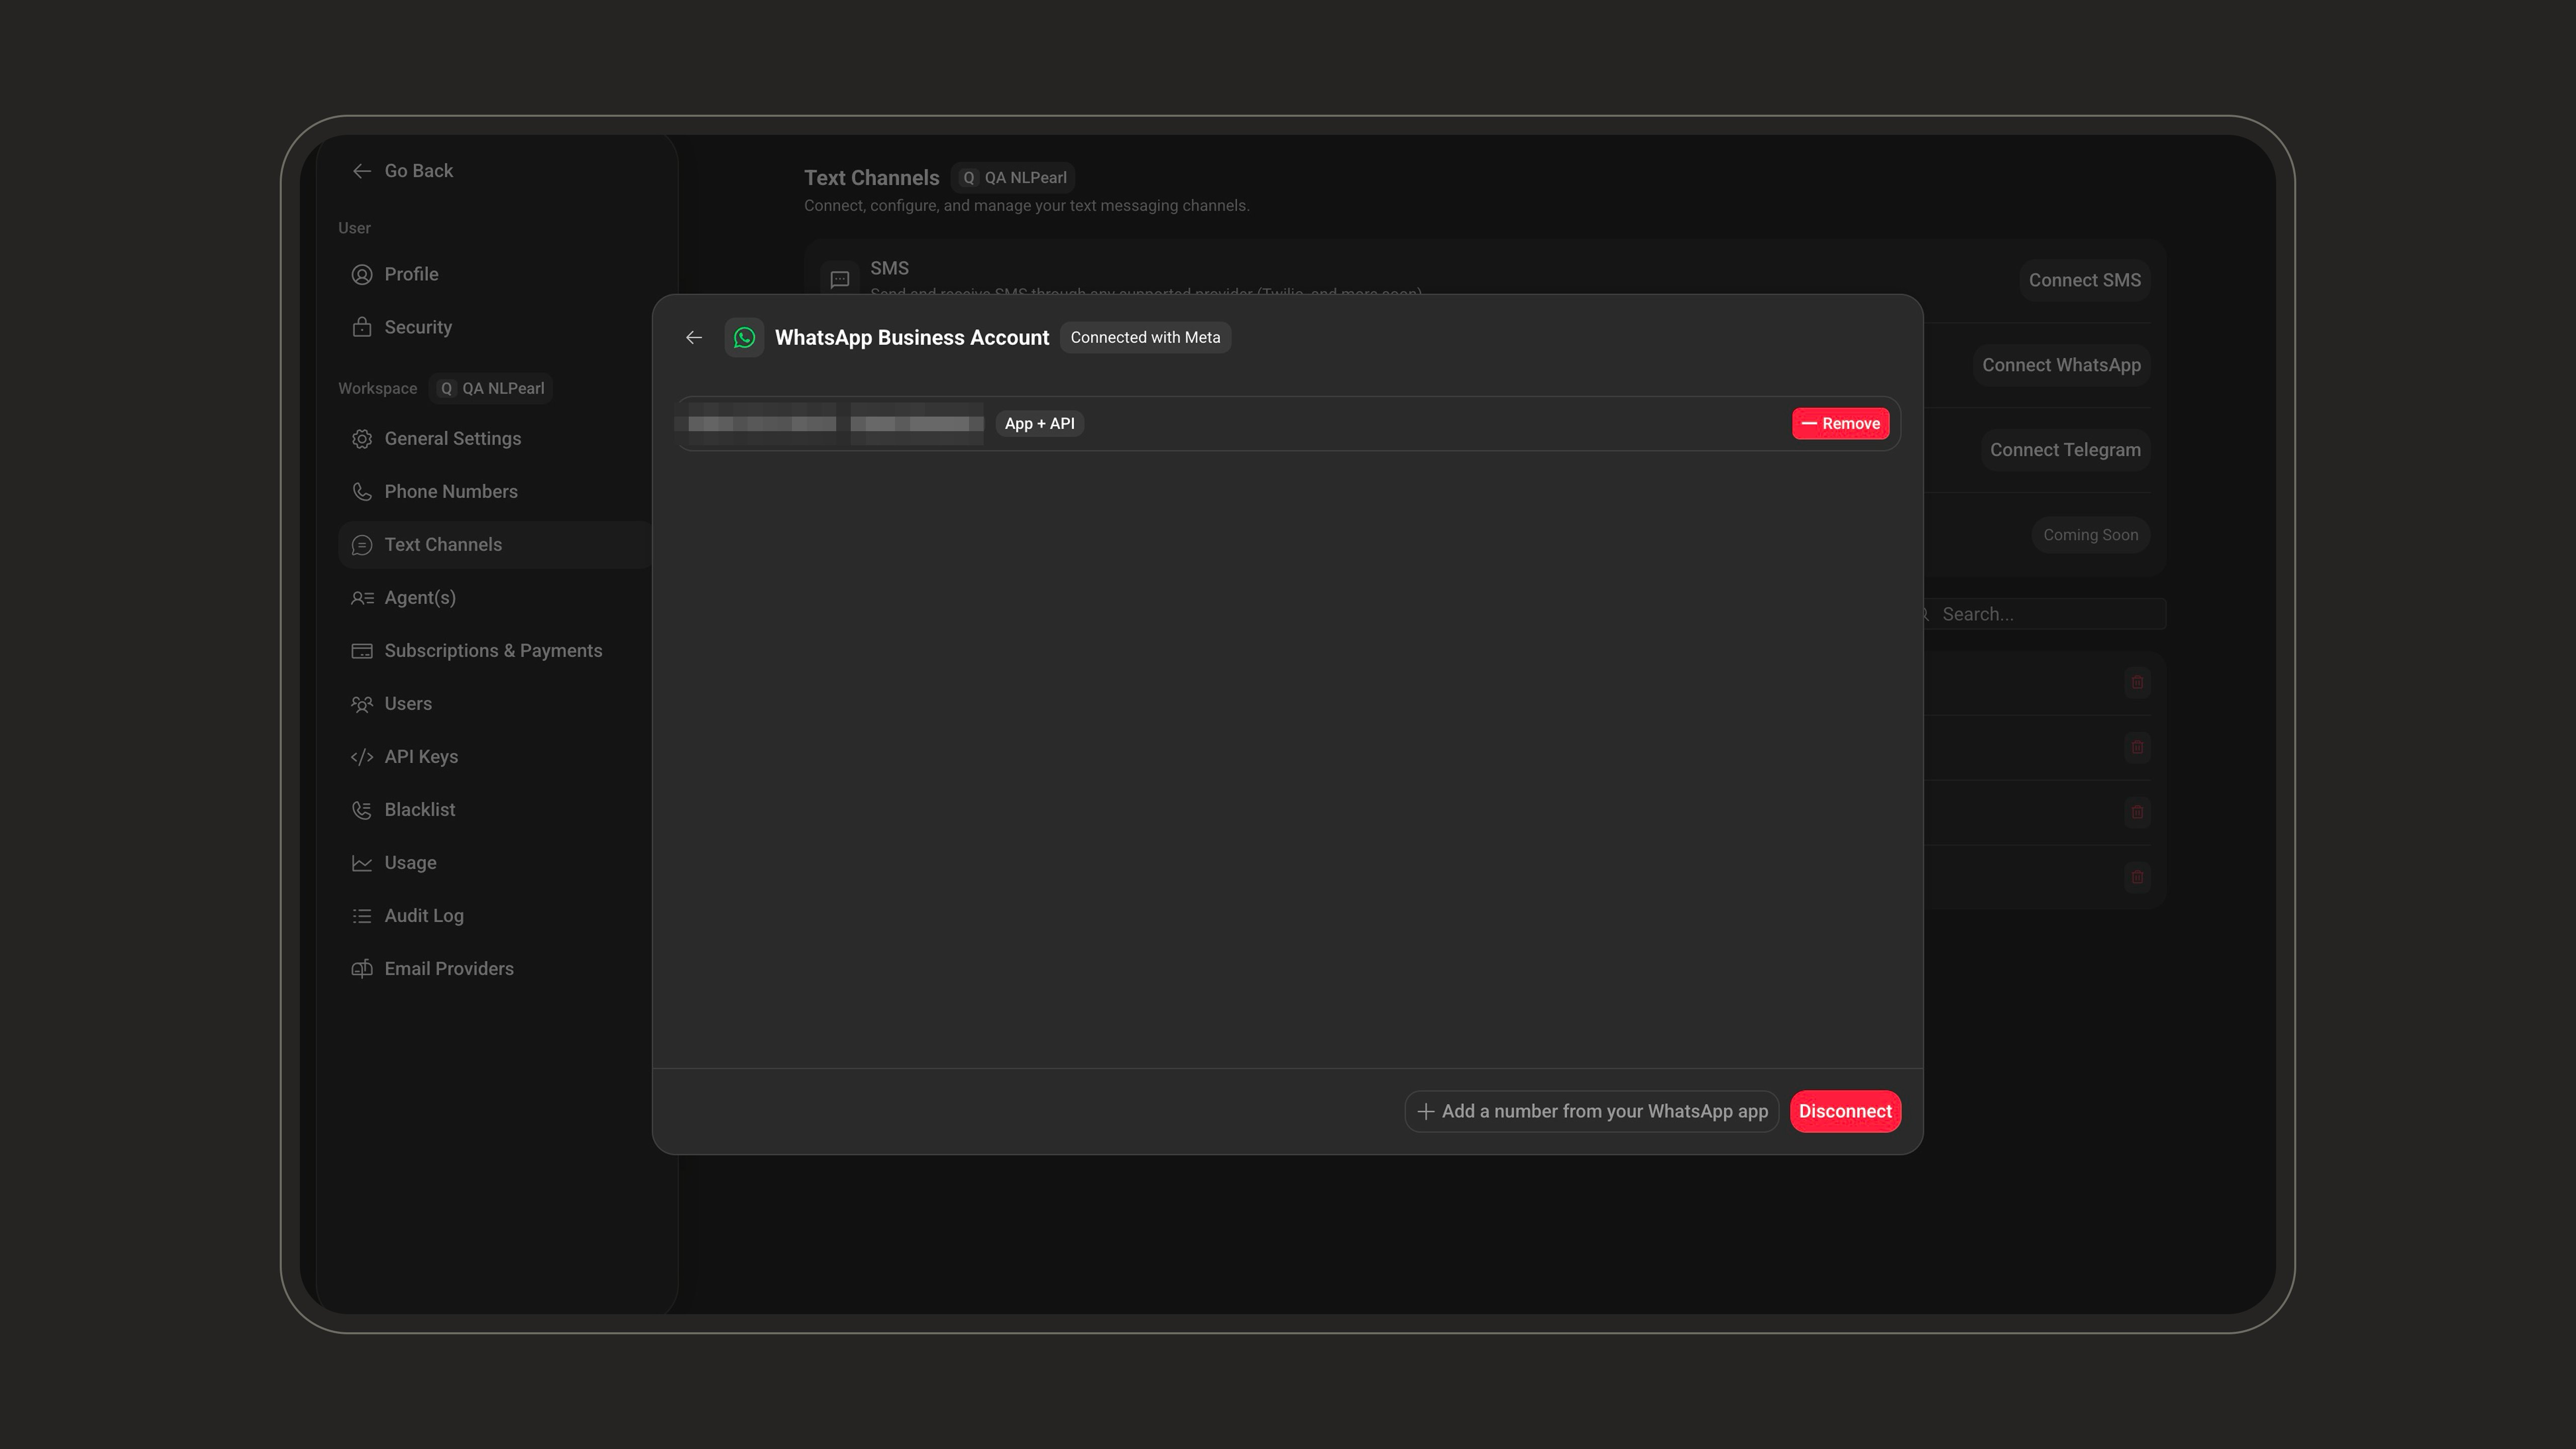This screenshot has width=2576, height=1449.
Task: Click the Text Channels page heading
Action: [x=871, y=177]
